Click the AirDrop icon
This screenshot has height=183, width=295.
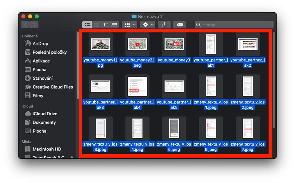pyautogui.click(x=28, y=44)
